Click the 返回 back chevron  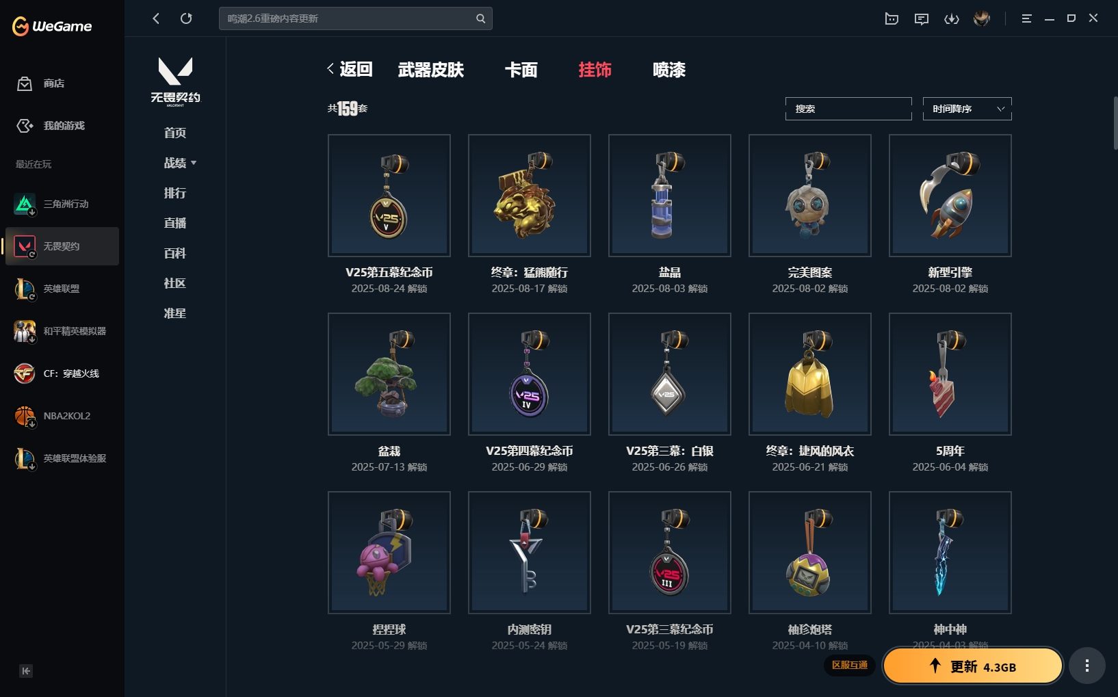331,69
